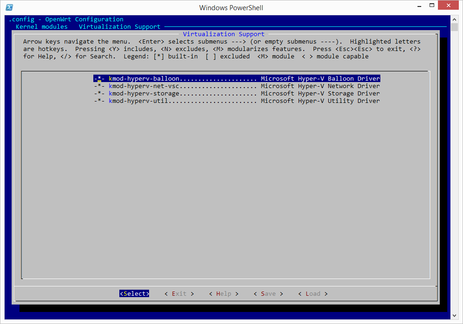Click the -*- marker beside kmod-hyperv-storage
463x324 pixels.
99,94
